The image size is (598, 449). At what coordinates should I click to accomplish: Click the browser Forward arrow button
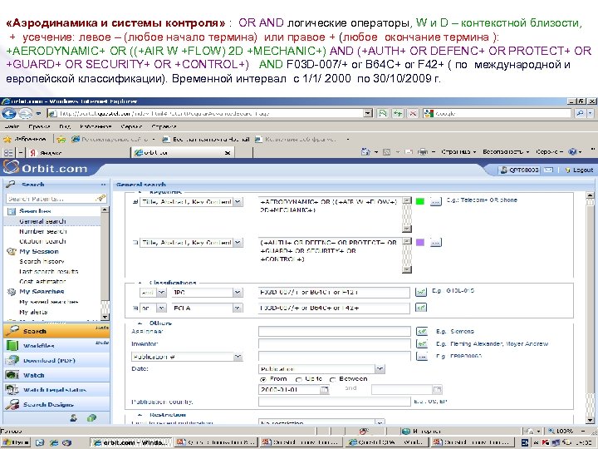25,113
